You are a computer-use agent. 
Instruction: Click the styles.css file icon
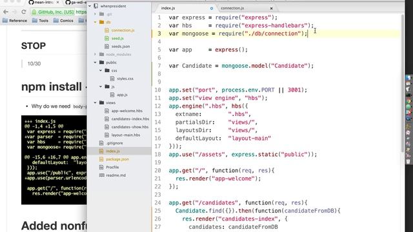[112, 79]
